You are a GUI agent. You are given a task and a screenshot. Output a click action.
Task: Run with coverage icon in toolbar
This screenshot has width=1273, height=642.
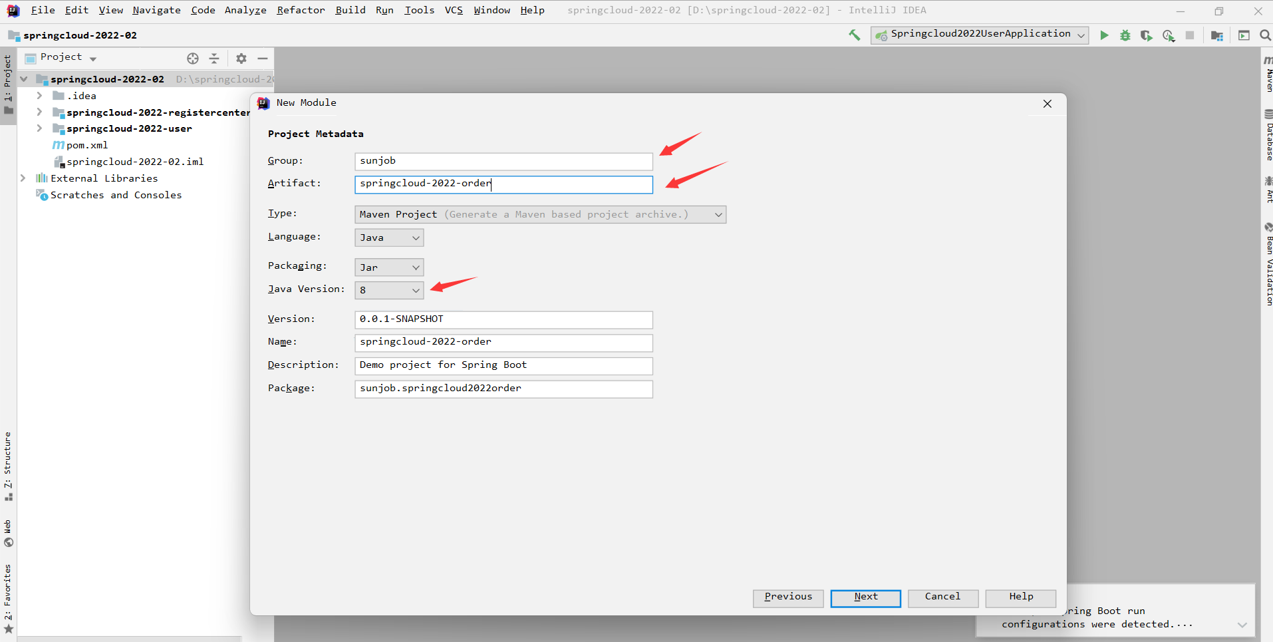[x=1147, y=35]
